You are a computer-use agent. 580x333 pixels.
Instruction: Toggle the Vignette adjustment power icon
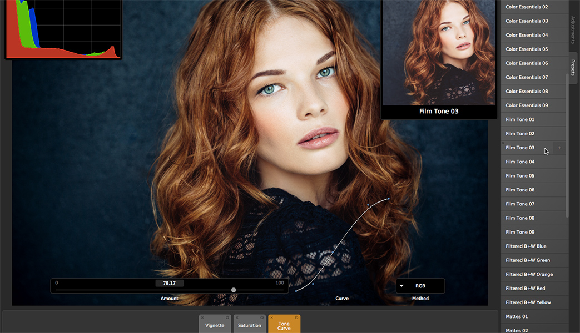227,317
